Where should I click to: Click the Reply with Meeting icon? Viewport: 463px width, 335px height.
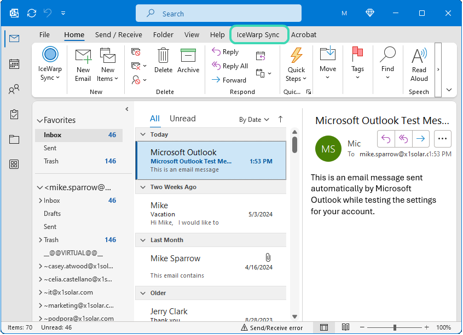[261, 56]
